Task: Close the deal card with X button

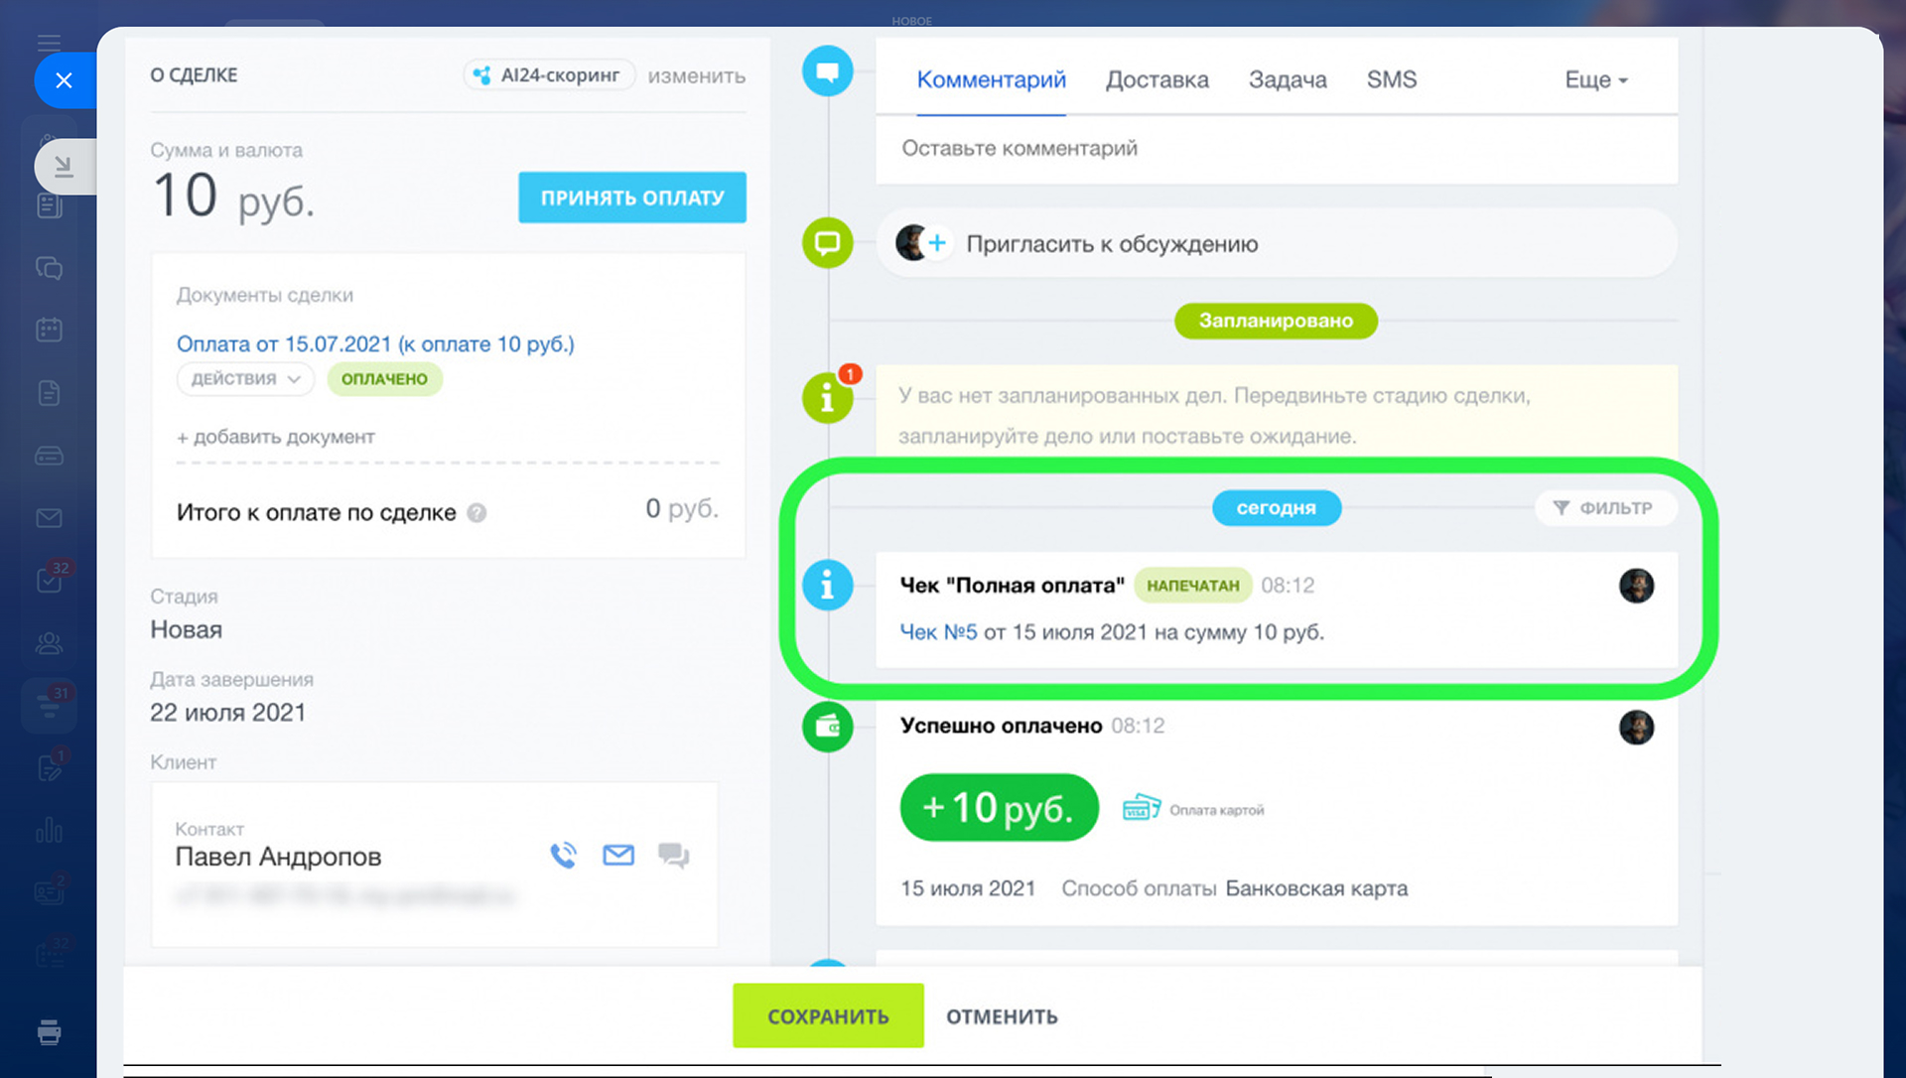Action: click(x=64, y=80)
